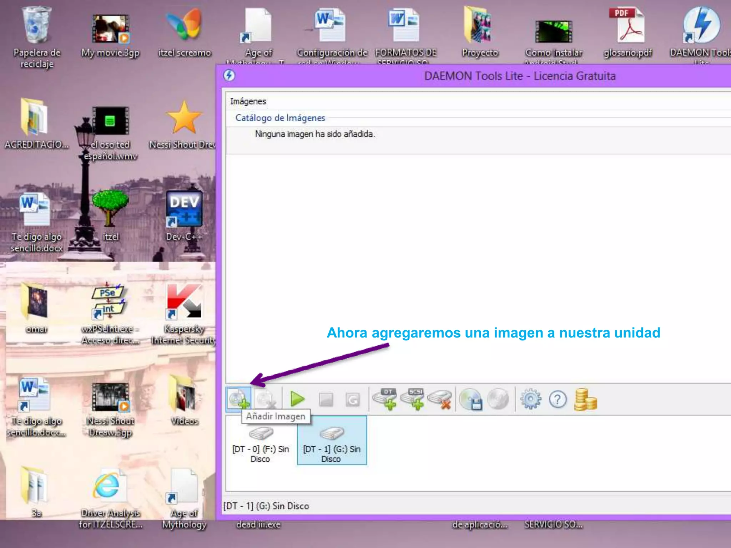Click the Añadir Imagen disc-plus toolbar icon

point(238,399)
